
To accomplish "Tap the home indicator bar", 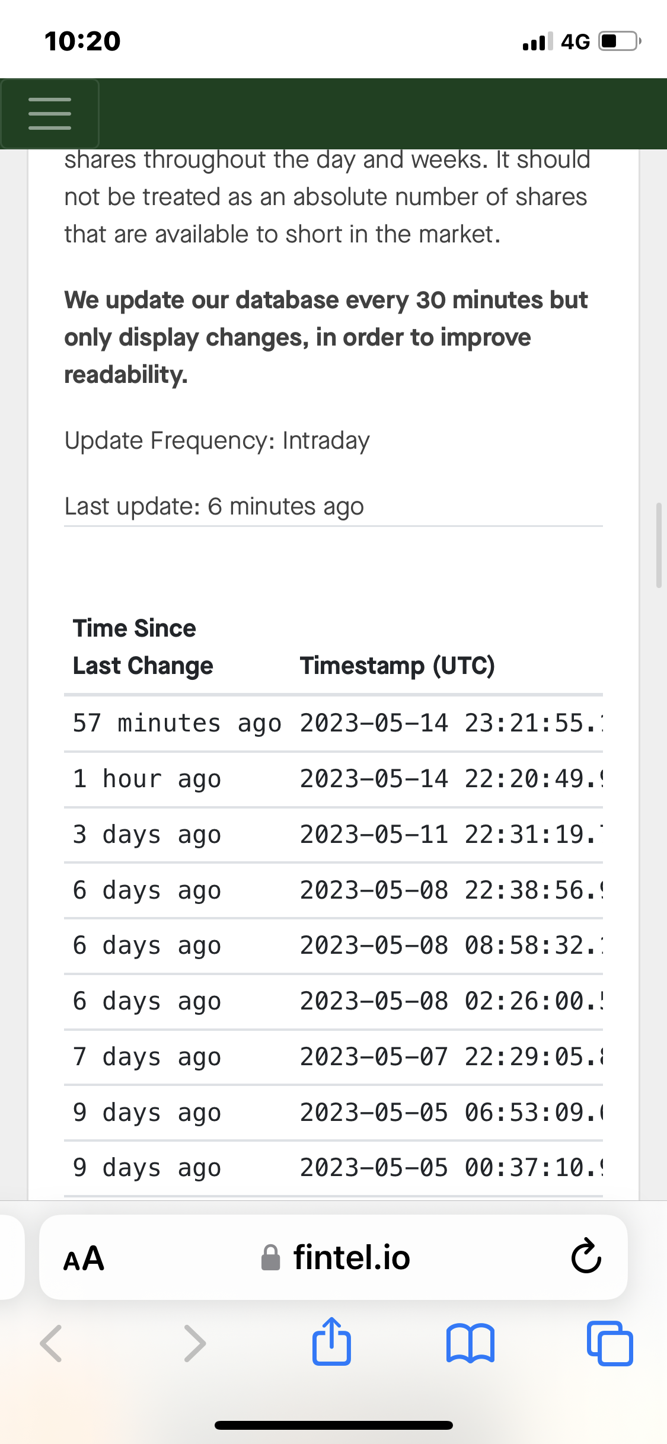I will tap(334, 1425).
